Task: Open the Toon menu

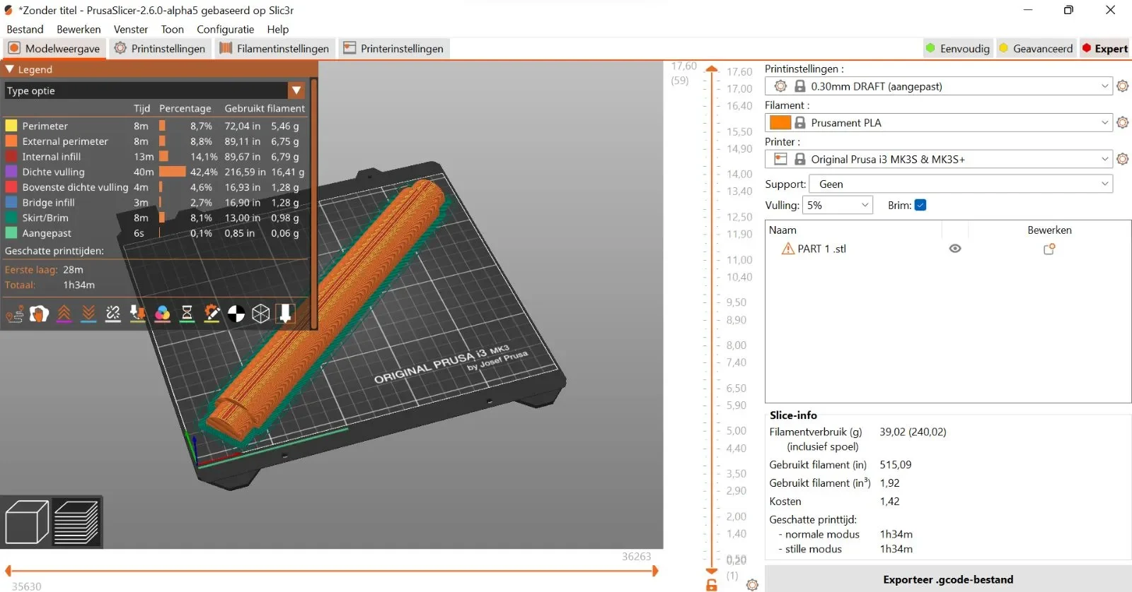Action: point(172,29)
